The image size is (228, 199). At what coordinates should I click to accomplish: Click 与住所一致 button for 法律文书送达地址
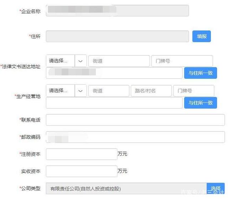tap(201, 73)
